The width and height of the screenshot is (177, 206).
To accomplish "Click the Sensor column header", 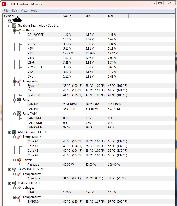I will click(32, 16).
